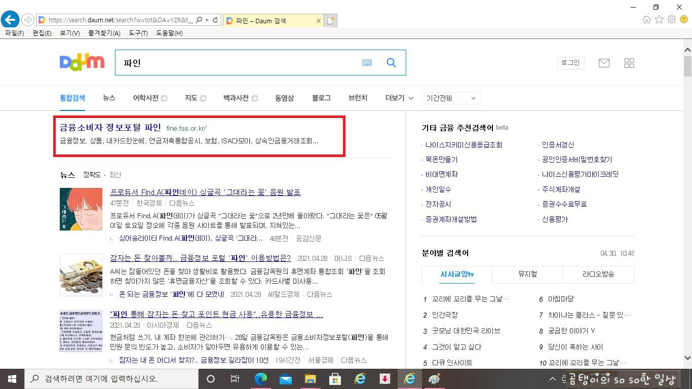This screenshot has width=692, height=389.
Task: Click the 로그인 button
Action: tap(570, 63)
